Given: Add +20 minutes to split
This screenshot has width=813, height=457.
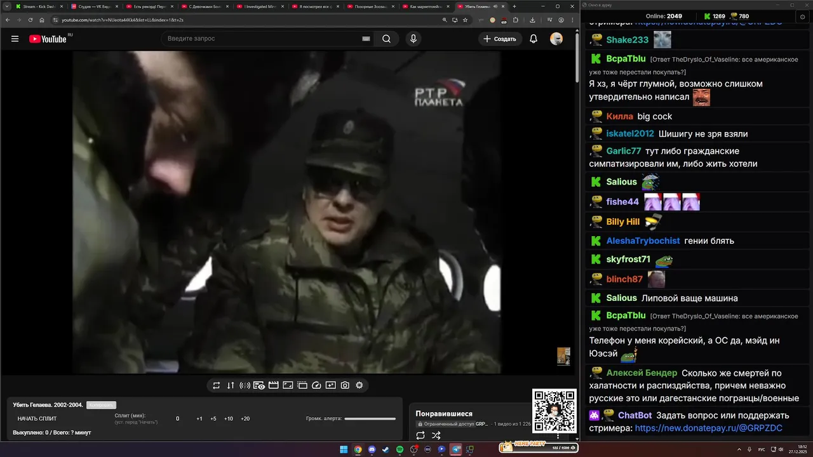Looking at the screenshot, I should (245, 419).
